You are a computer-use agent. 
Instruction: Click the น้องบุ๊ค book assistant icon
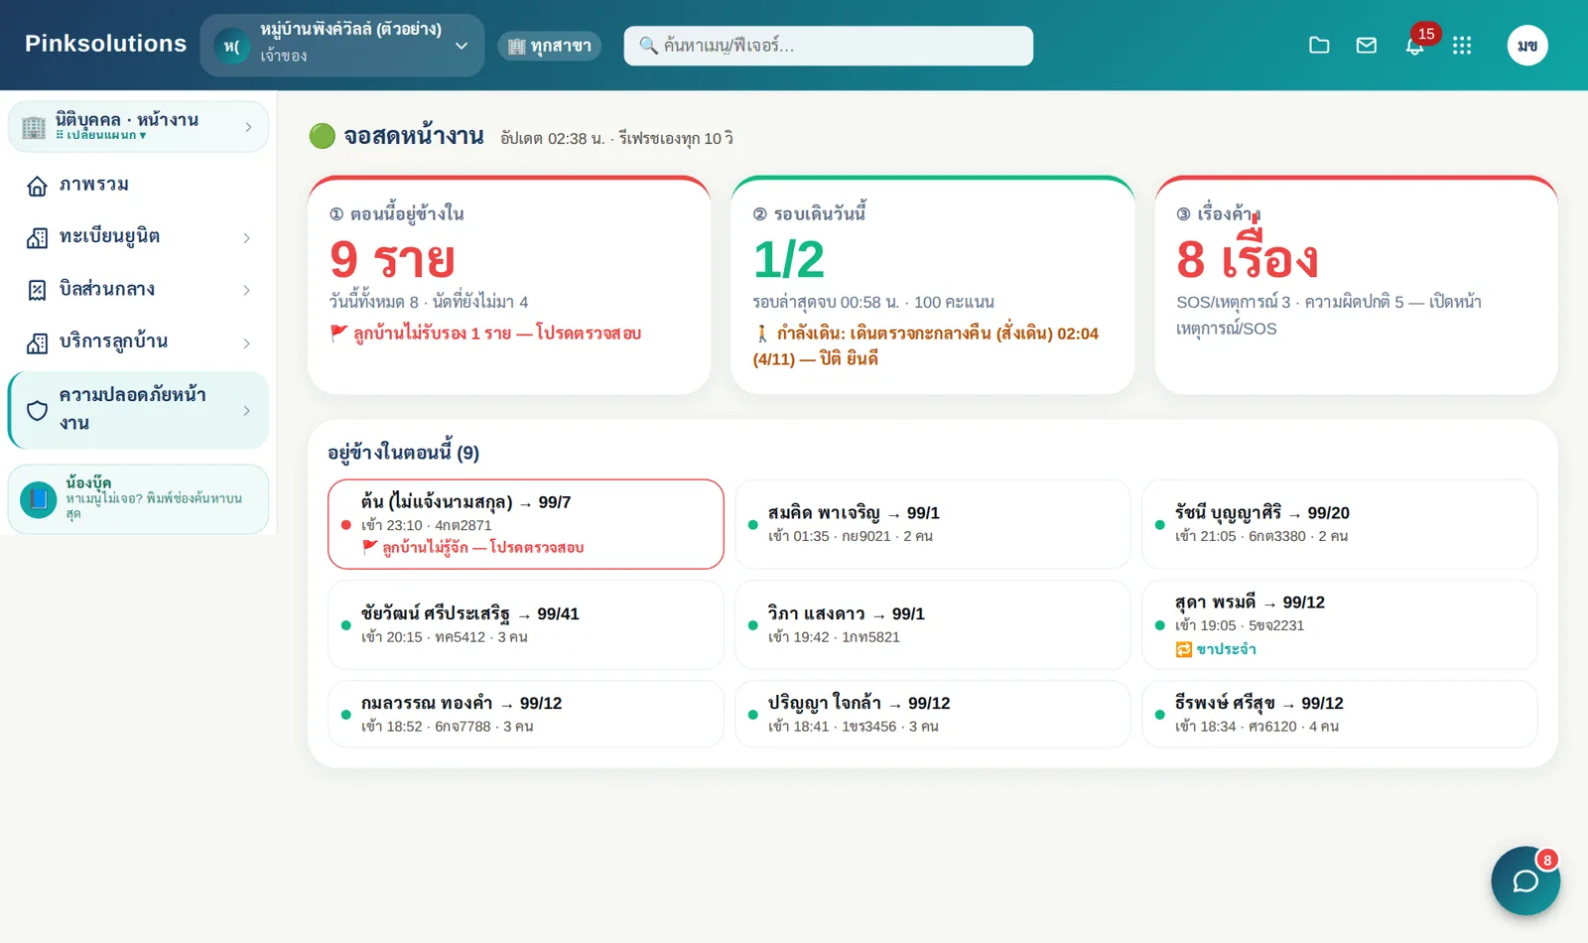(39, 498)
